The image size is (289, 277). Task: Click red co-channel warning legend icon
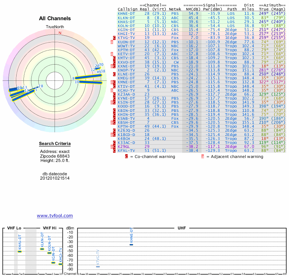(126, 157)
